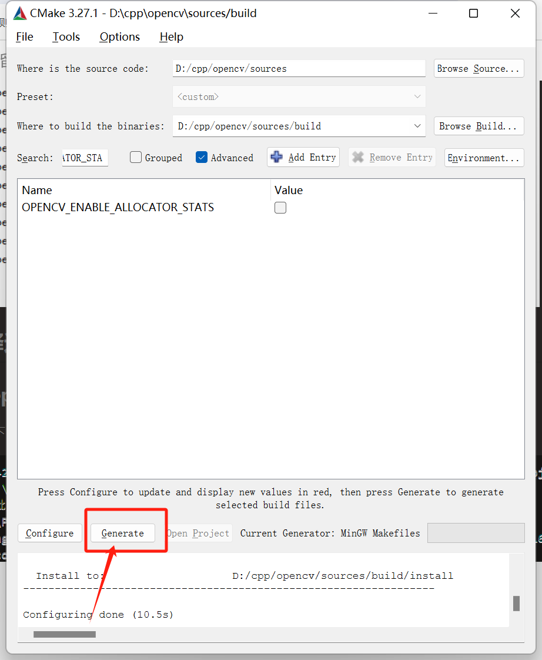Enable the Grouped checkbox
Screen dimensions: 542x660
click(135, 158)
